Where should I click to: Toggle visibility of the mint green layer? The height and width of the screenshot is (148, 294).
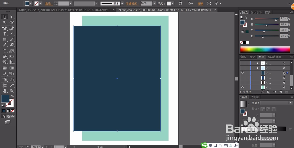point(243,87)
